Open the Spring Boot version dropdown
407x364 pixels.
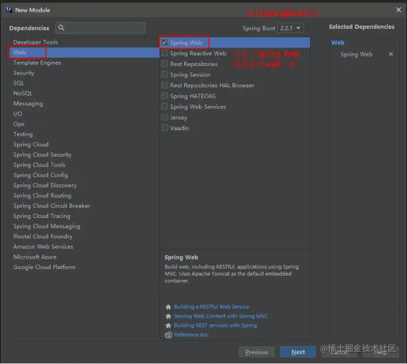(x=290, y=28)
